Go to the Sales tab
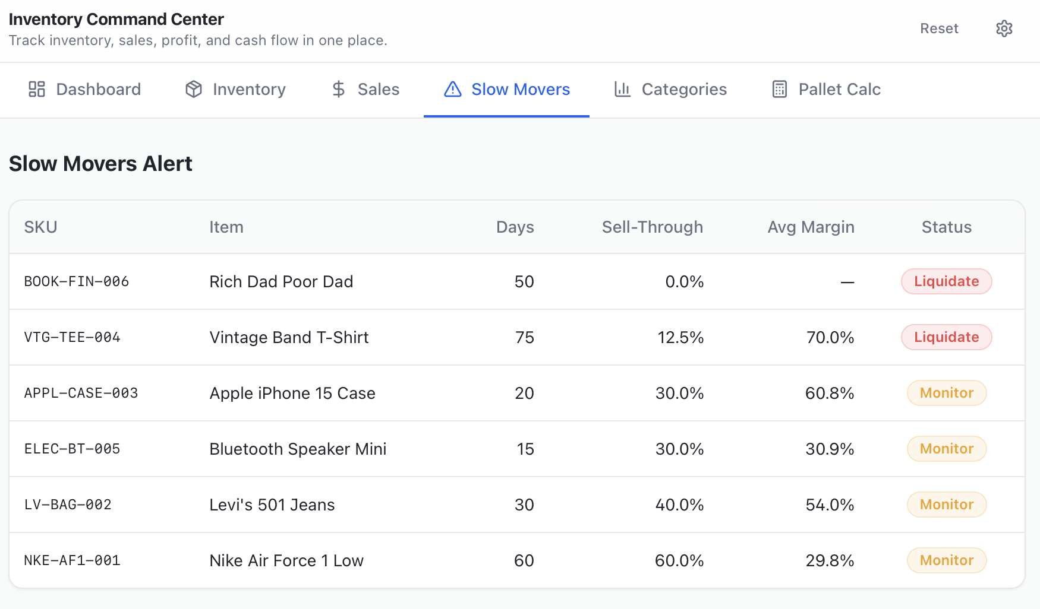The width and height of the screenshot is (1040, 609). click(365, 89)
